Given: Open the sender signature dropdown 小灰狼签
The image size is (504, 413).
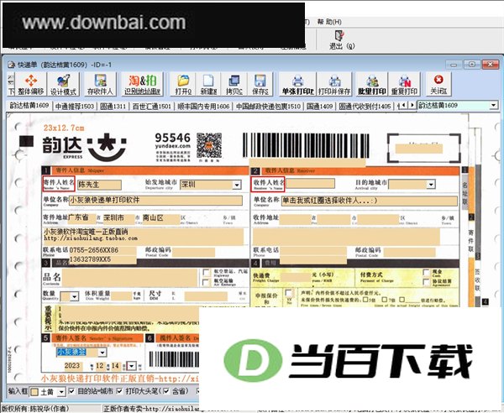Looking at the screenshot, I should pyautogui.click(x=102, y=353).
